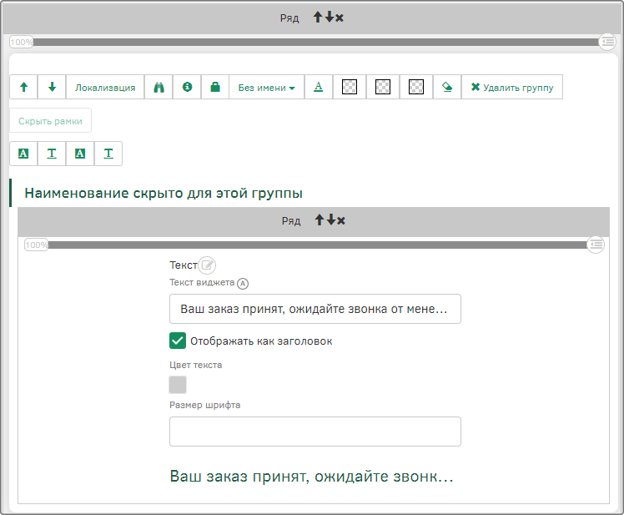Click the binoculars icon in group toolbar
Viewport: 624px width, 515px height.
(x=159, y=87)
